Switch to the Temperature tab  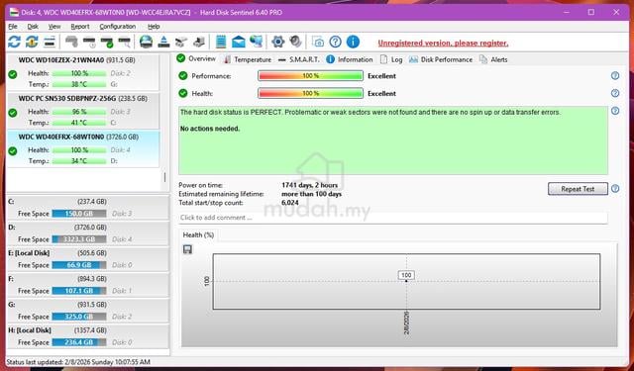pyautogui.click(x=248, y=59)
